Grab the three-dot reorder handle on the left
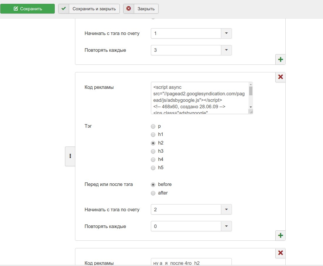 (70, 156)
